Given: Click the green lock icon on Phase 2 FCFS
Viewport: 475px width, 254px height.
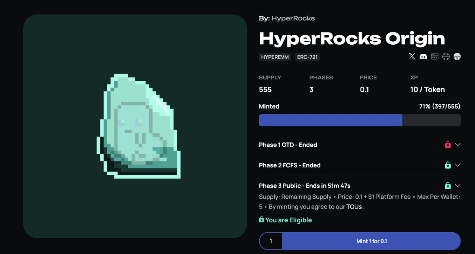Looking at the screenshot, I should [x=448, y=165].
